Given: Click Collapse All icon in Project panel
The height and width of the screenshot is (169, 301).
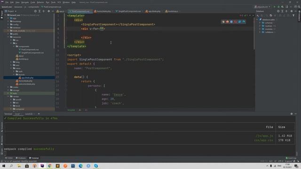Looking at the screenshot, I should pos(44,11).
